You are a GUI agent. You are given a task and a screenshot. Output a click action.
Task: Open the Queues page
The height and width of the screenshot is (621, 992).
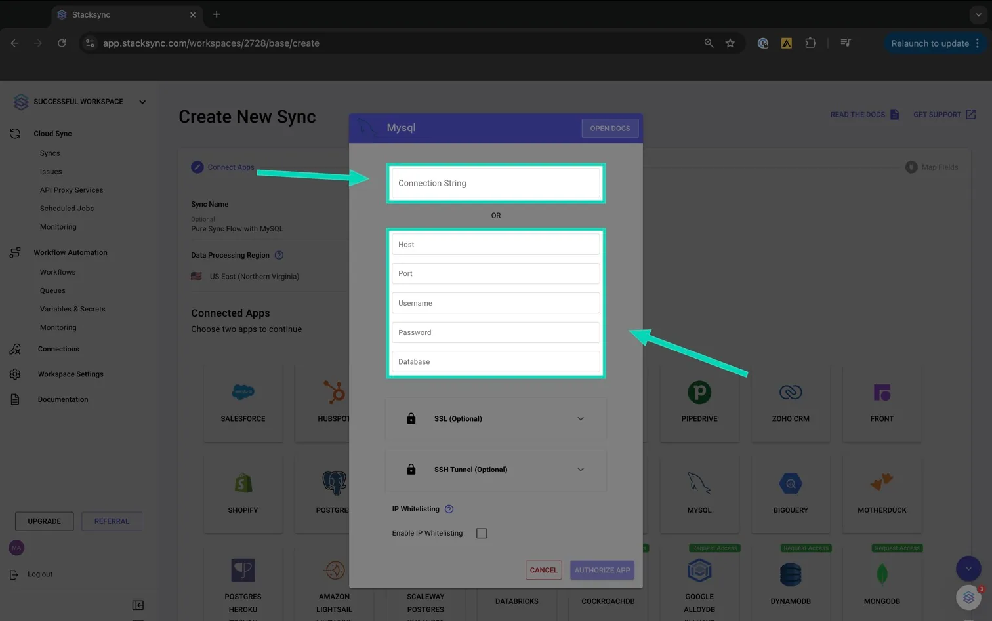[52, 290]
